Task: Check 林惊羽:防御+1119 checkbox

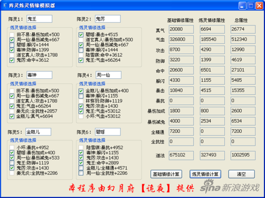Action: [x=81, y=101]
